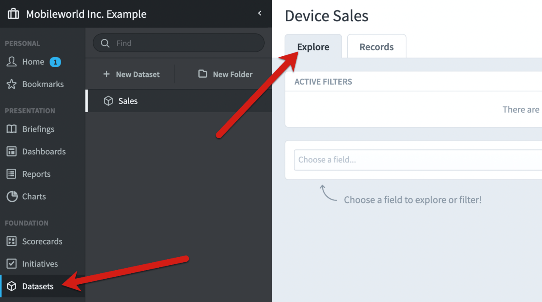Go to Dashboards icon
Image resolution: width=542 pixels, height=302 pixels.
pos(11,151)
